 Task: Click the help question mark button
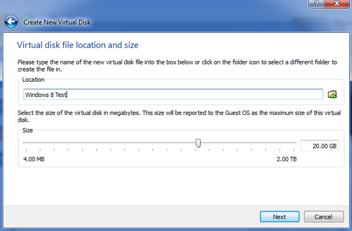pyautogui.click(x=316, y=4)
